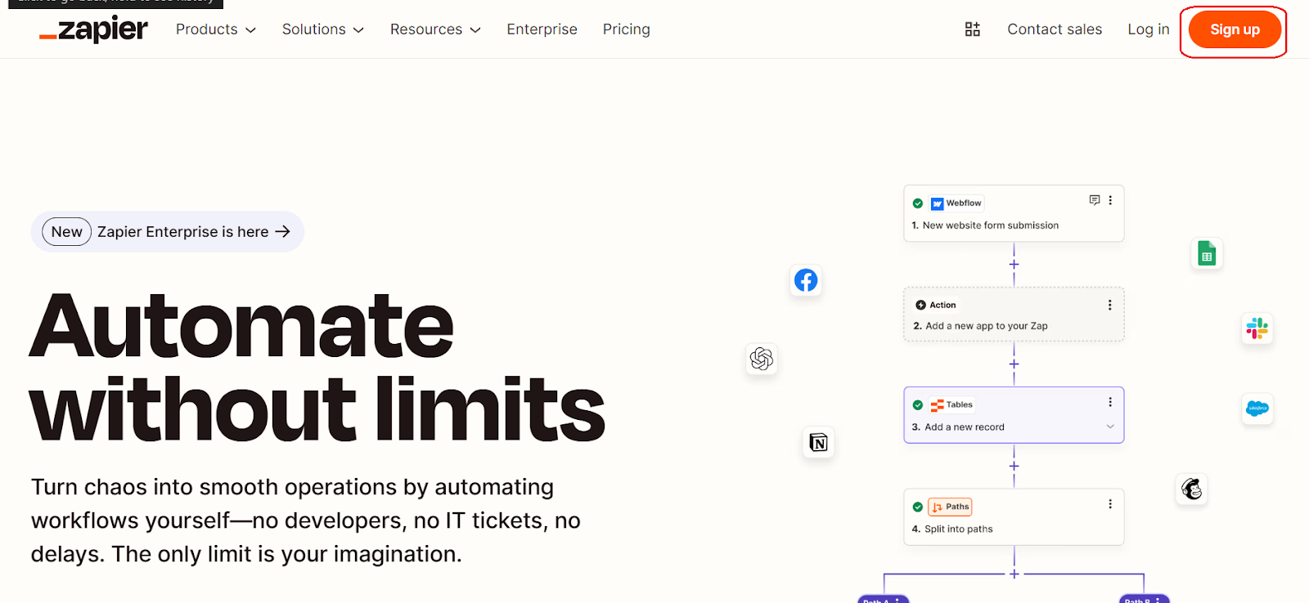Click the green check on the Paths step
The width and height of the screenshot is (1309, 603).
(918, 507)
